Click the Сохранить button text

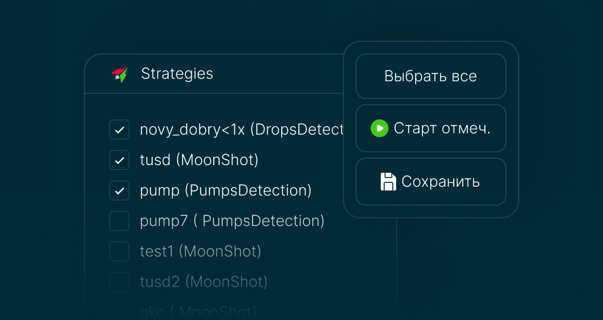[441, 182]
